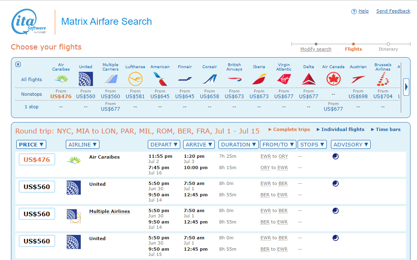The image size is (417, 260).
Task: Click the Help question mark icon
Action: click(354, 11)
